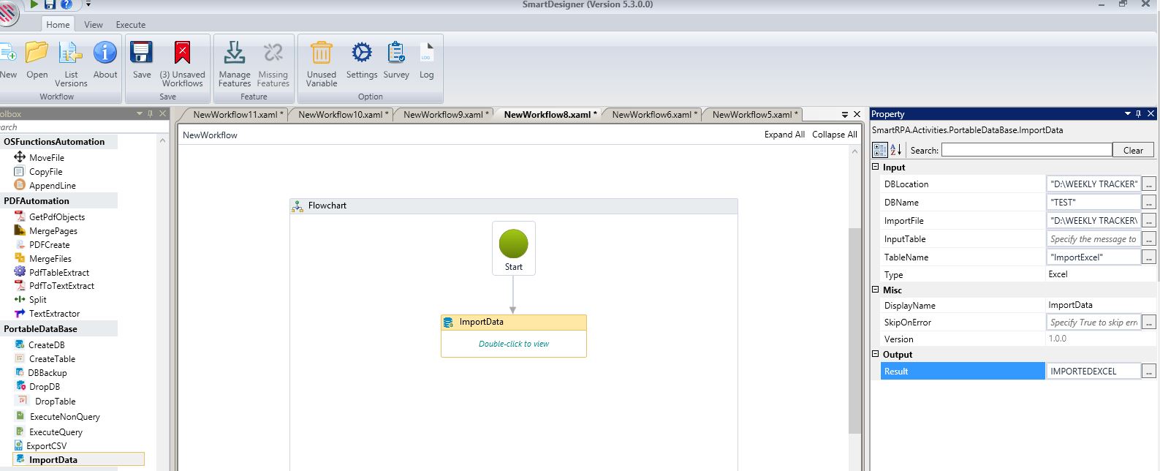Open Settings gear in ribbon
The image size is (1160, 471).
361,53
